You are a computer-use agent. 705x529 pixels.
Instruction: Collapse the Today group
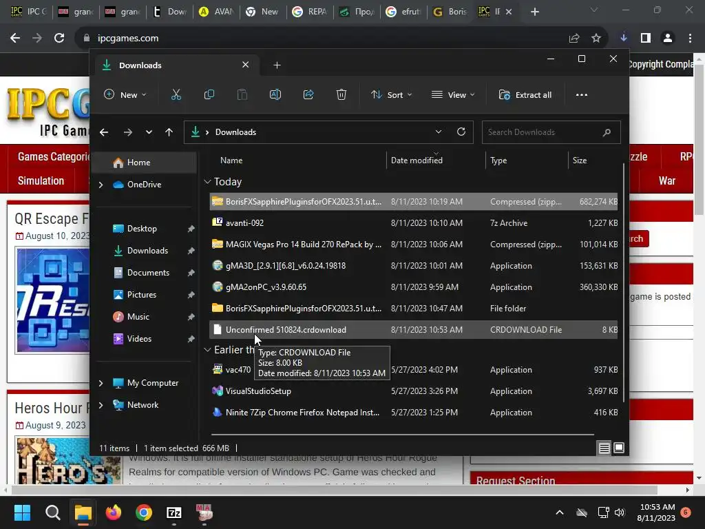click(x=207, y=182)
